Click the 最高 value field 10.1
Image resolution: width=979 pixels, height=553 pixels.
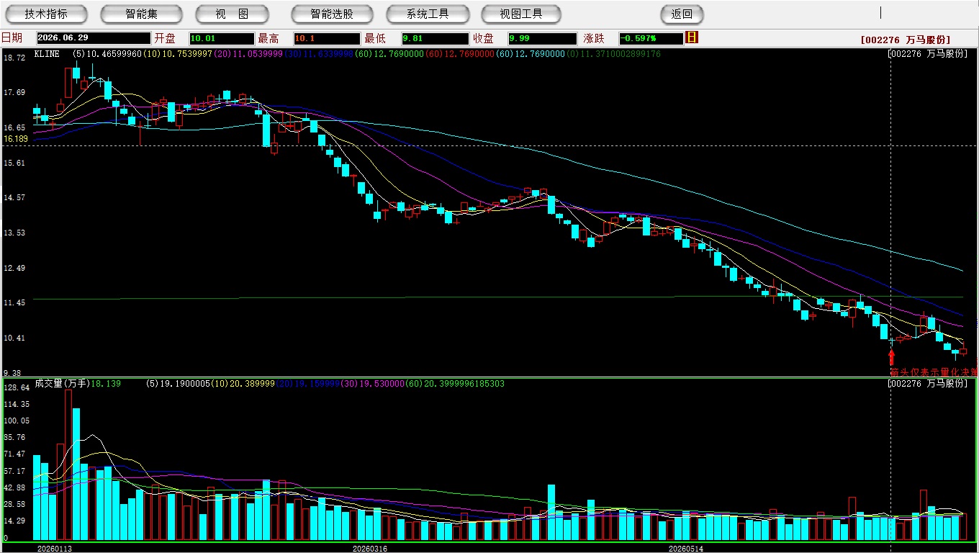[x=327, y=38]
